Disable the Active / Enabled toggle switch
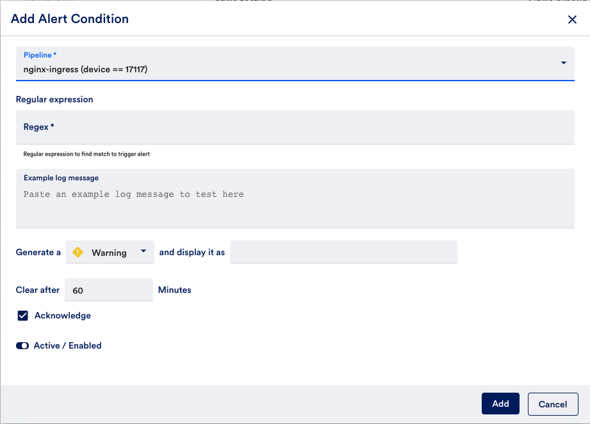Image resolution: width=590 pixels, height=424 pixels. point(22,345)
